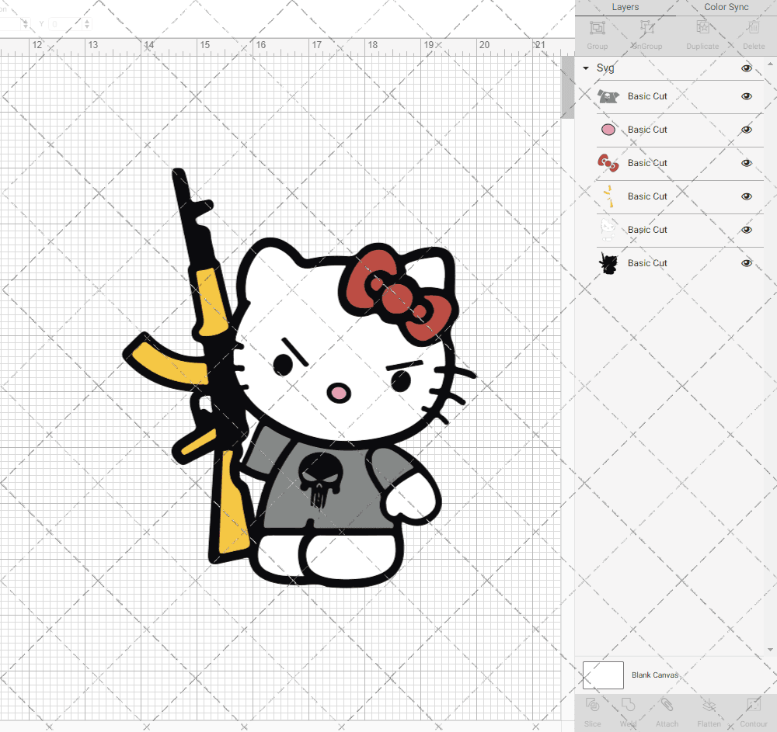Click the Weld tool icon
The width and height of the screenshot is (777, 732).
[x=628, y=705]
